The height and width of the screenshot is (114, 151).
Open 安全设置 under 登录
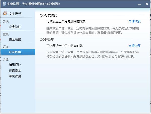pyautogui.click(x=15, y=39)
